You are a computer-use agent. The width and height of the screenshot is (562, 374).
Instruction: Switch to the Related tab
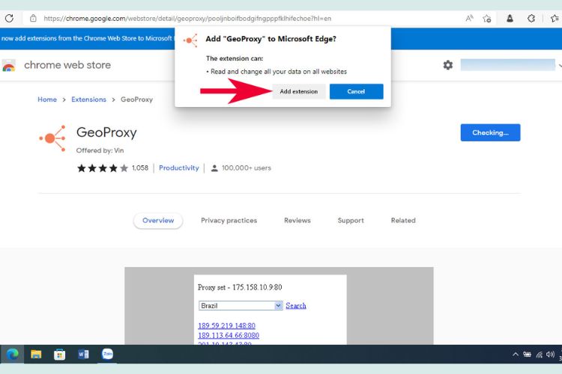click(x=403, y=221)
